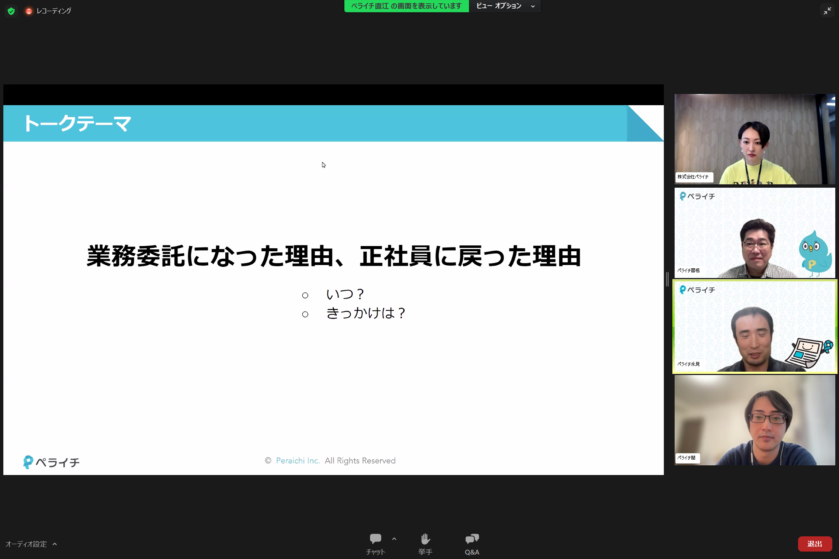The image size is (839, 559).
Task: Expand the audio settings caret
Action: click(55, 544)
